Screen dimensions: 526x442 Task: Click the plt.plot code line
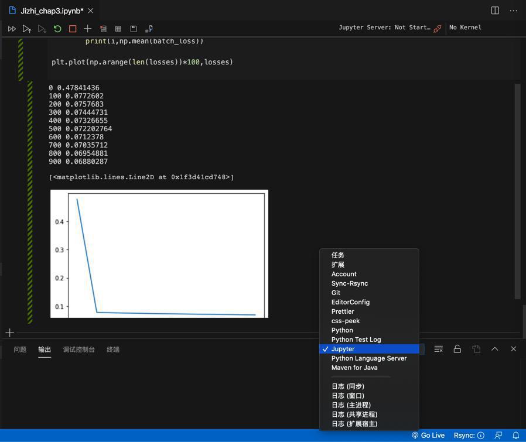click(x=142, y=62)
